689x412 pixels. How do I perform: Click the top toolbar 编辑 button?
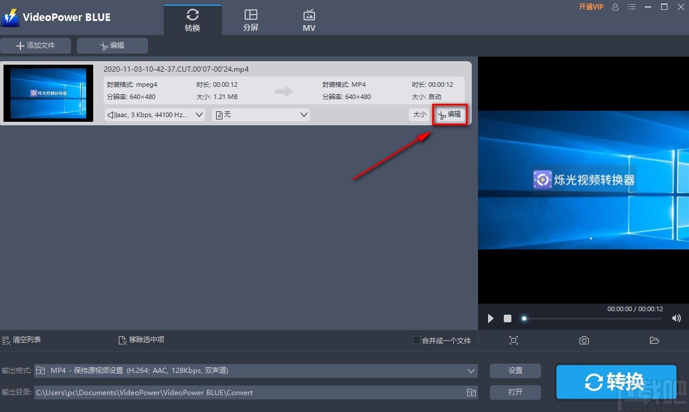[x=112, y=45]
